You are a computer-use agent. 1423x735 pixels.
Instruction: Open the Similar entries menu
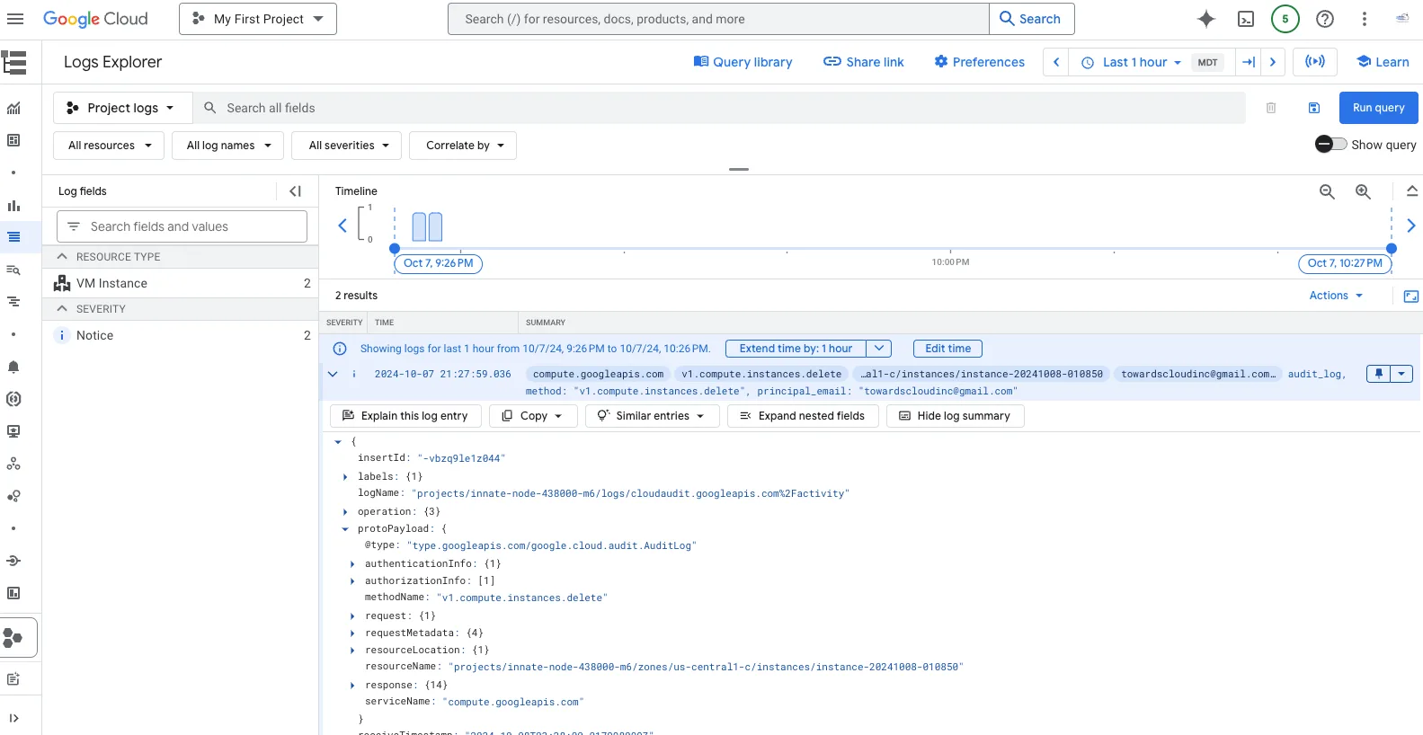coord(652,416)
